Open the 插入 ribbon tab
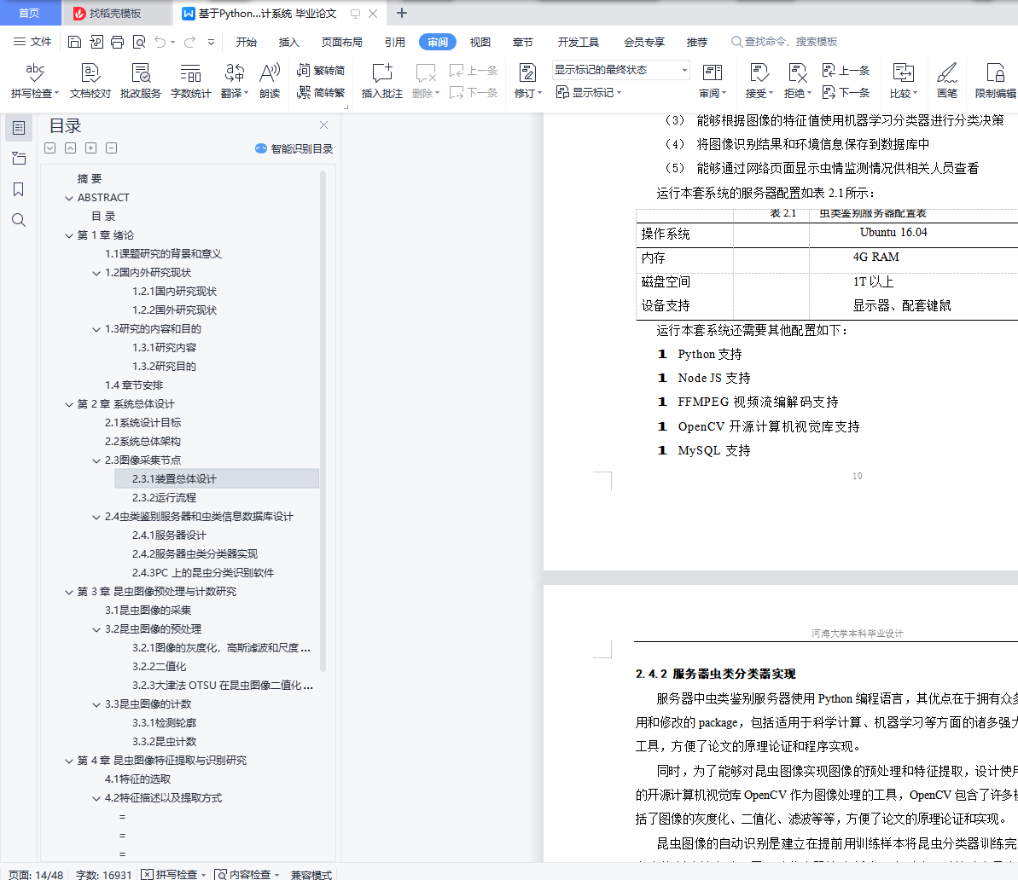The width and height of the screenshot is (1018, 880). 289,42
